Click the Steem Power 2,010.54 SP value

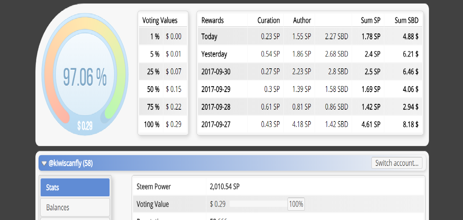click(x=225, y=187)
